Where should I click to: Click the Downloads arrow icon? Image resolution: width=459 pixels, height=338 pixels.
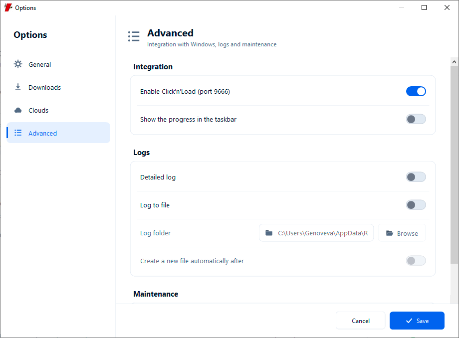18,87
